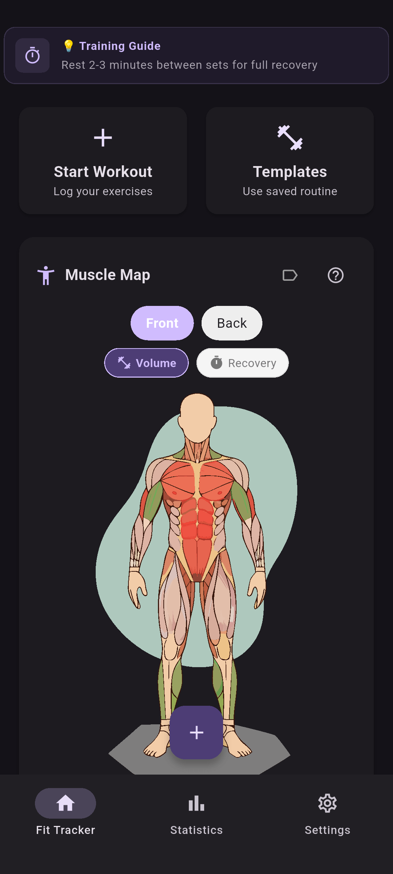Tap the timer icon in Training Guide
This screenshot has width=393, height=874.
tap(32, 55)
